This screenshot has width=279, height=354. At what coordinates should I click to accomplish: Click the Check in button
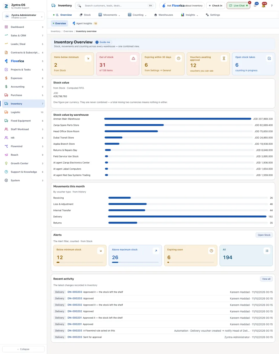pos(215,6)
